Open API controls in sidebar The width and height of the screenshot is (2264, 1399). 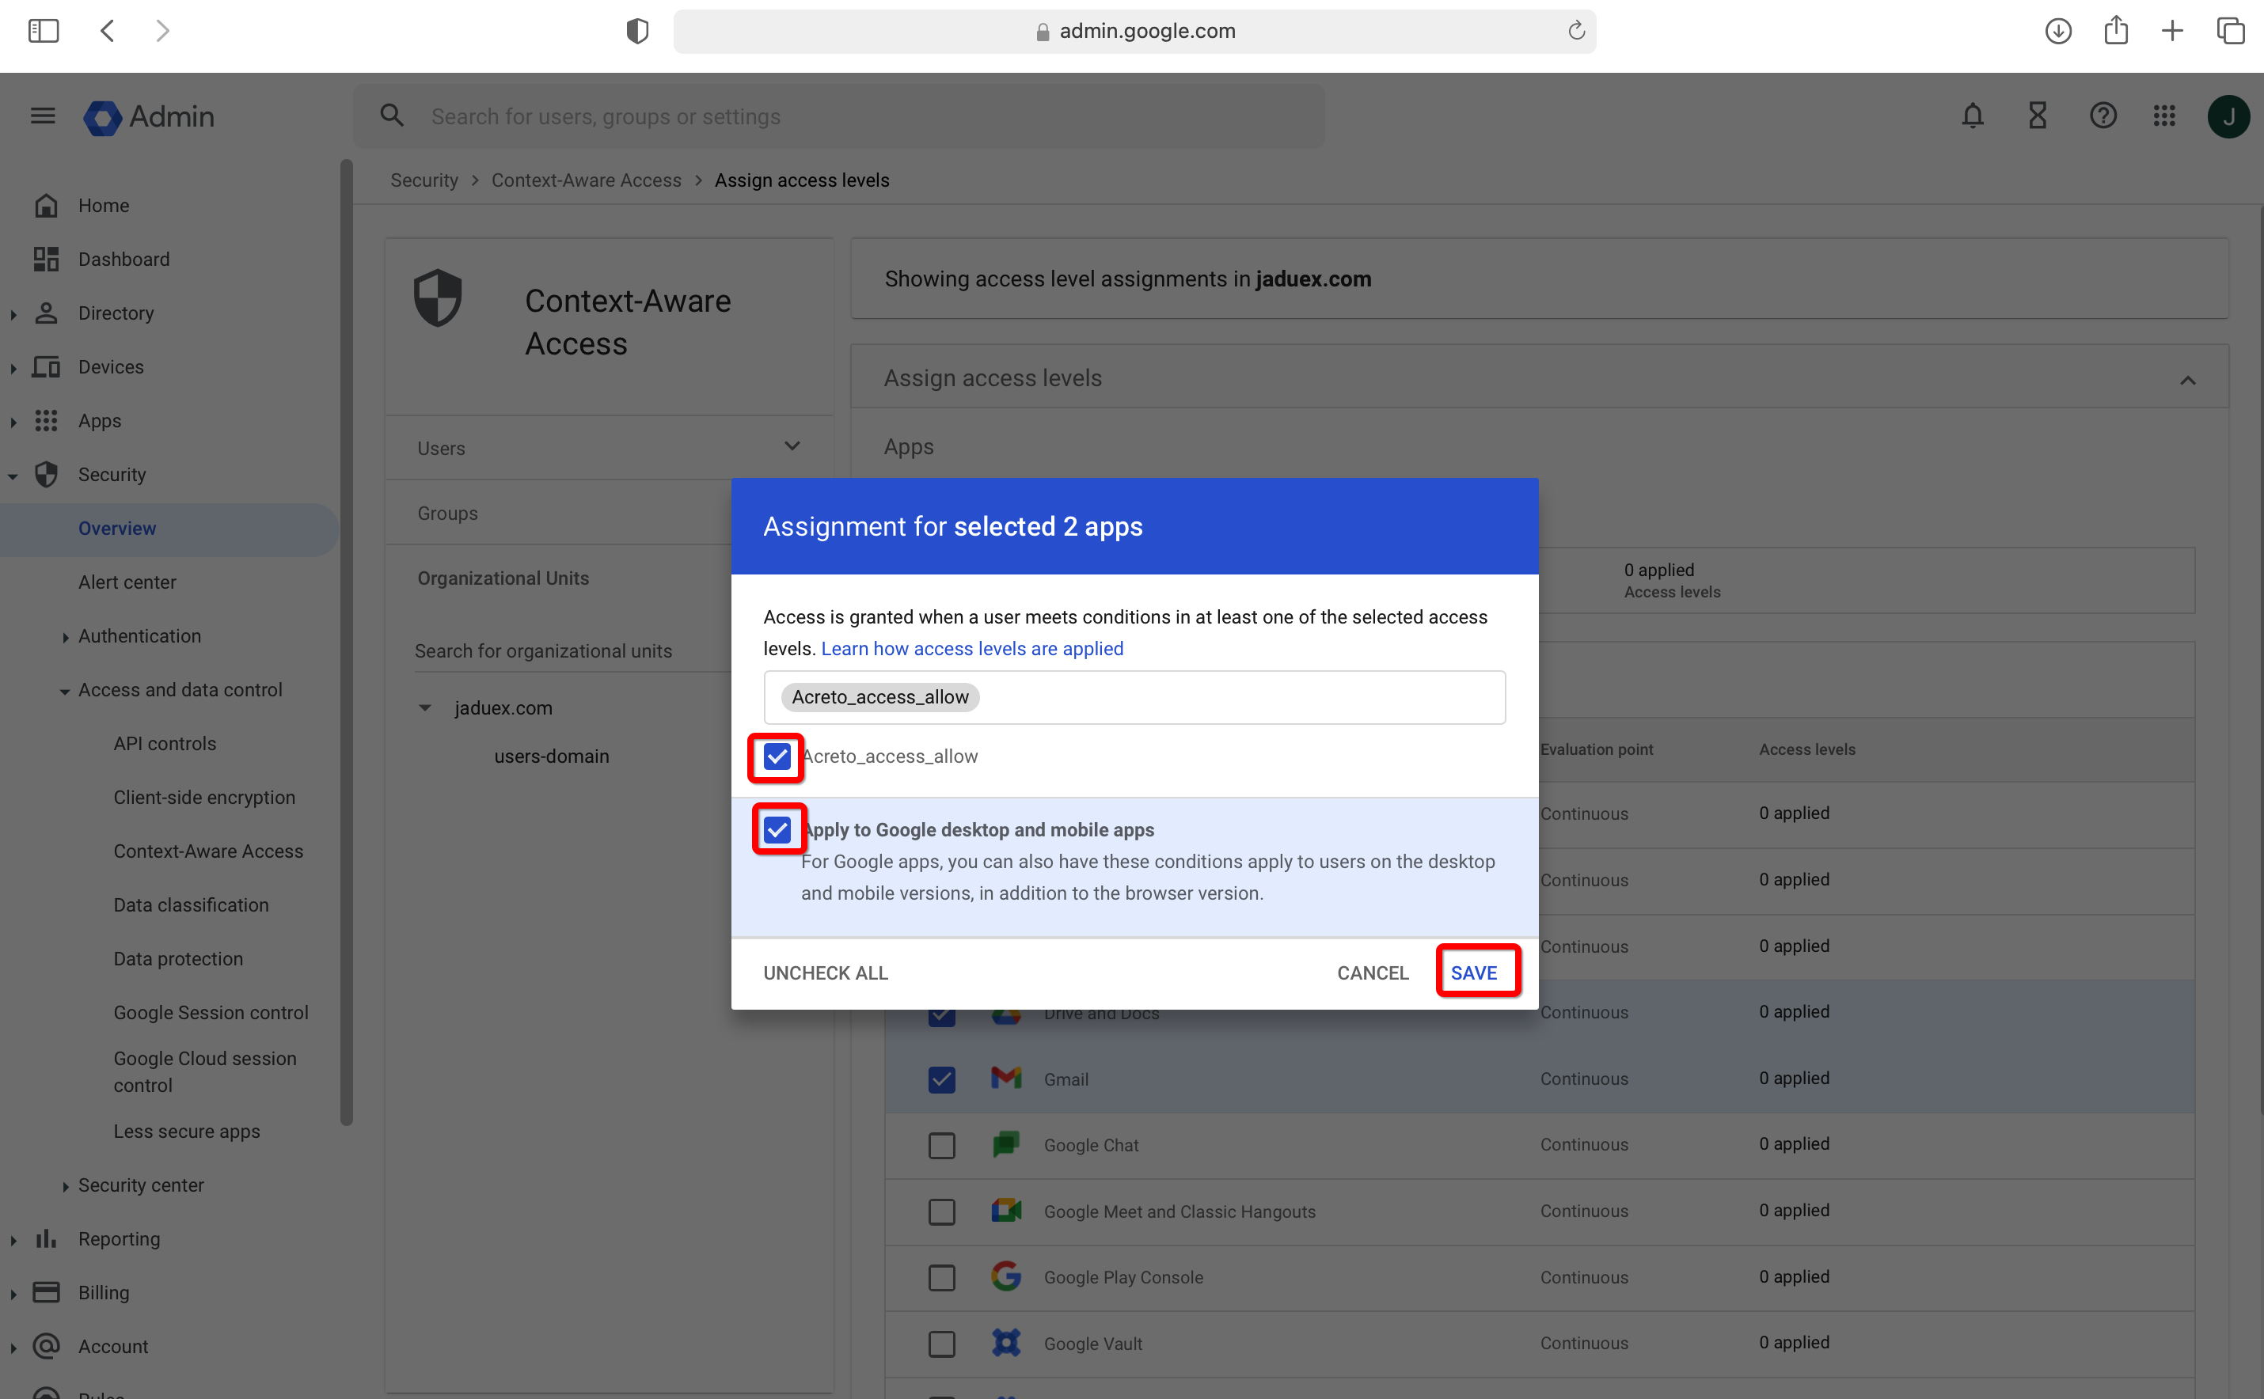(x=165, y=743)
